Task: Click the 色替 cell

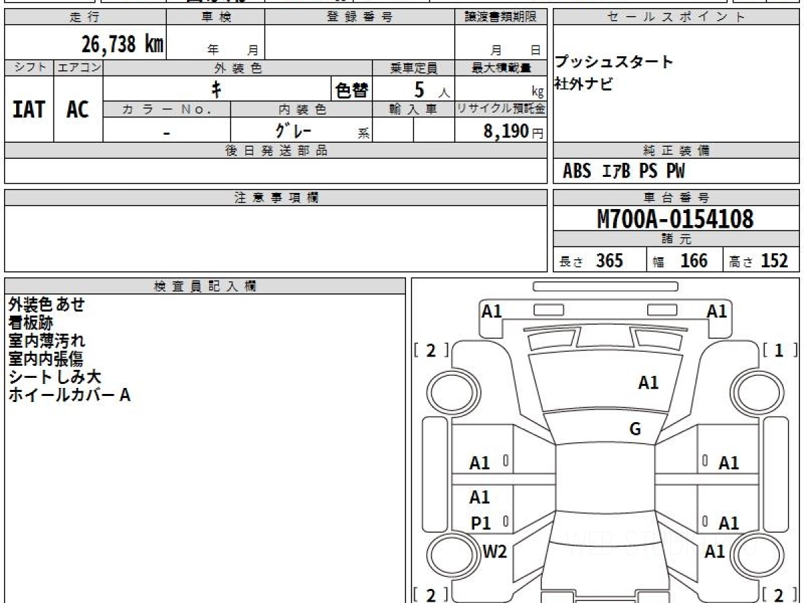Action: (x=352, y=89)
